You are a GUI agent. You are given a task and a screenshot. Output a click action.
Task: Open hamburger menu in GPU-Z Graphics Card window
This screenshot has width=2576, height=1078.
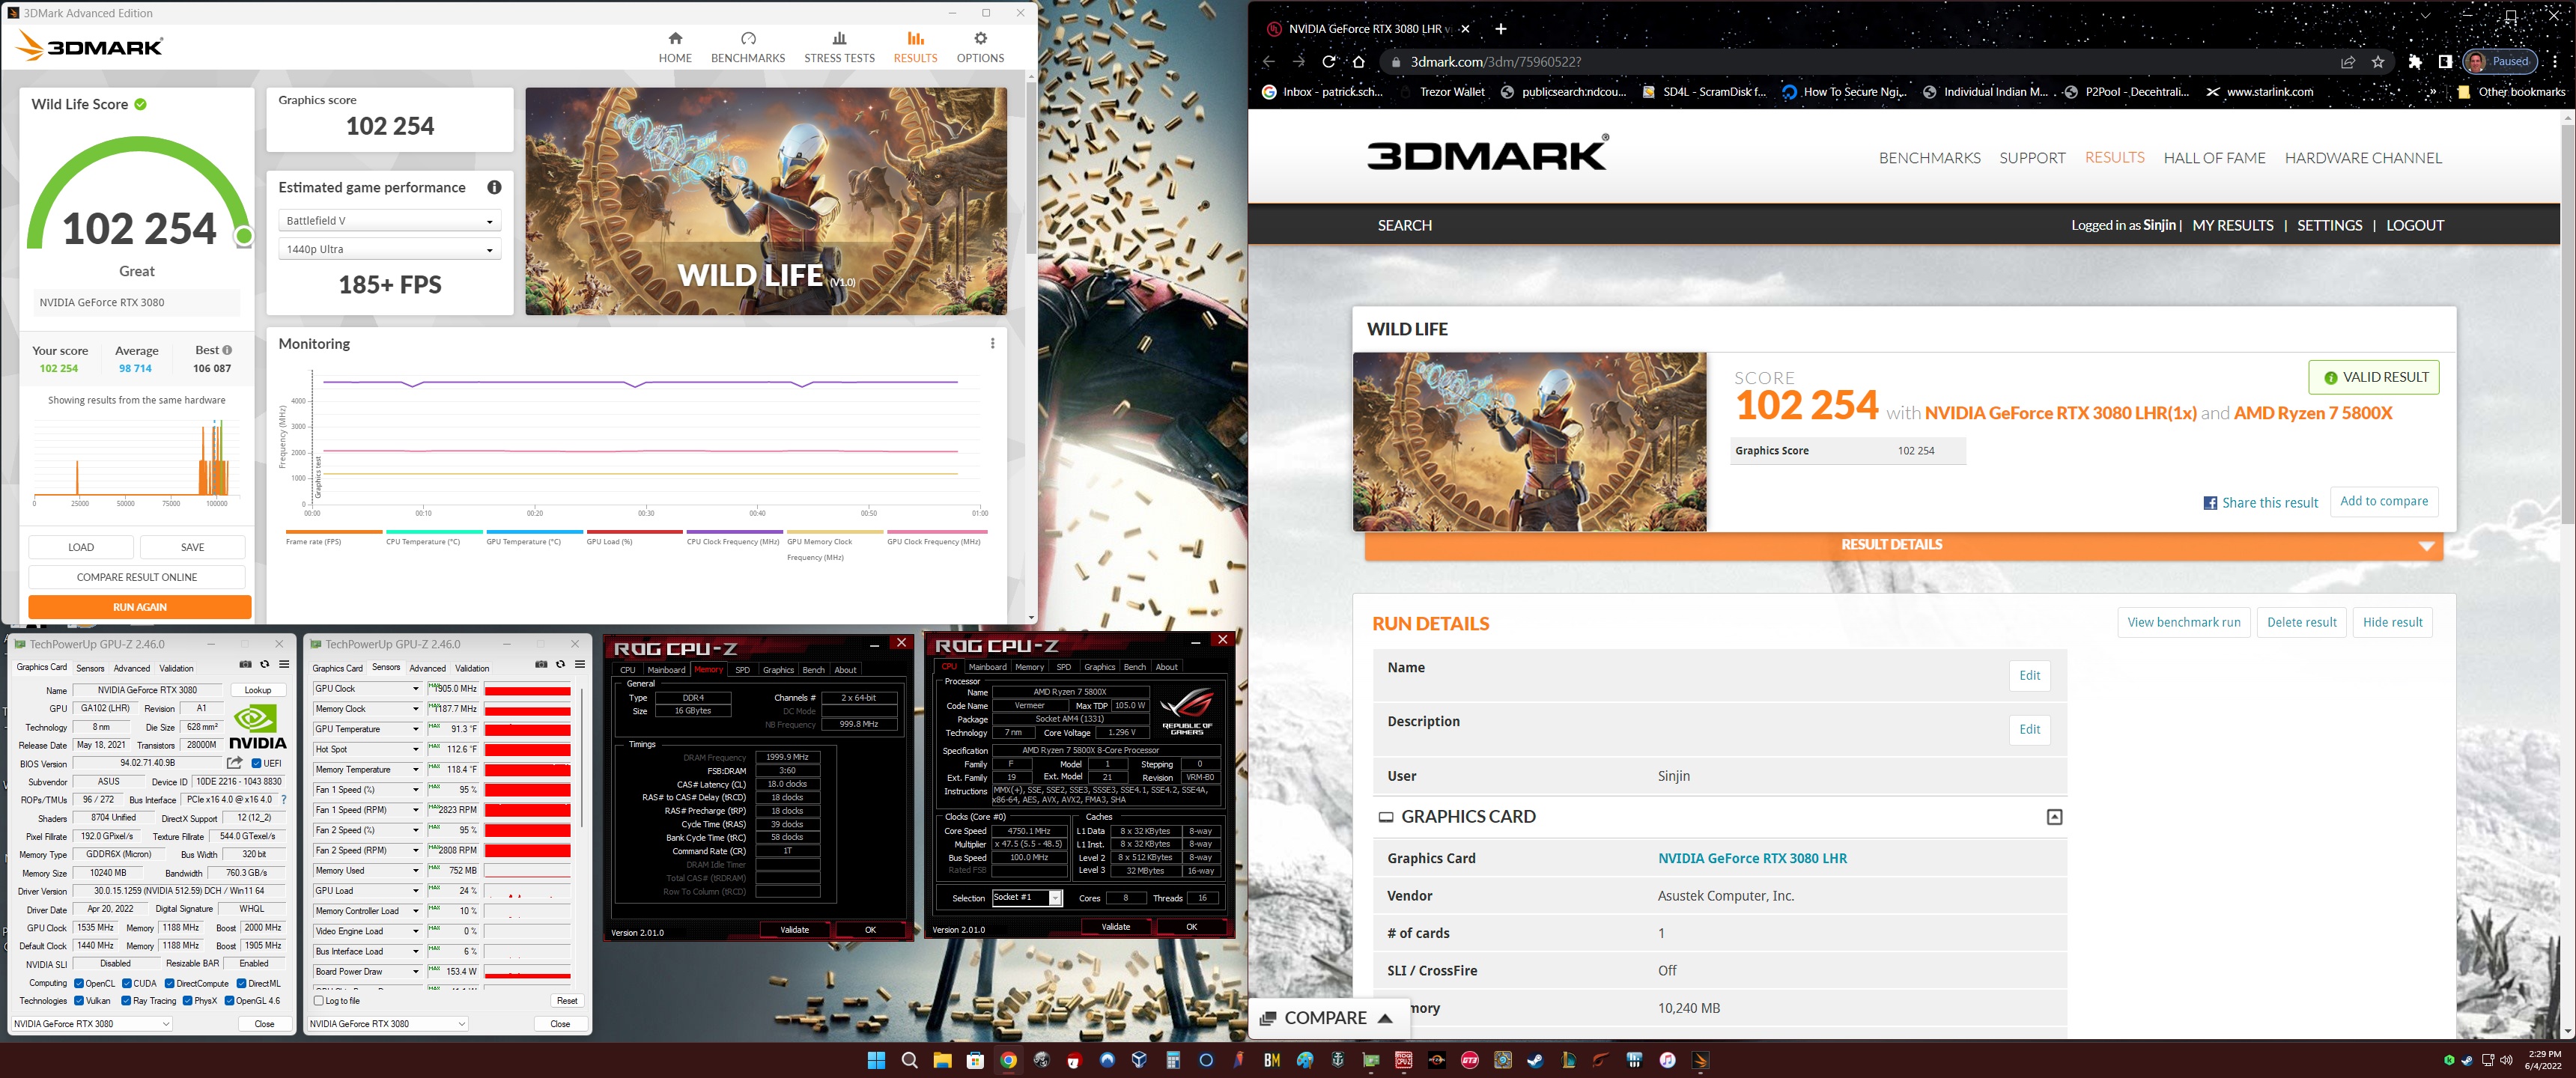click(284, 664)
